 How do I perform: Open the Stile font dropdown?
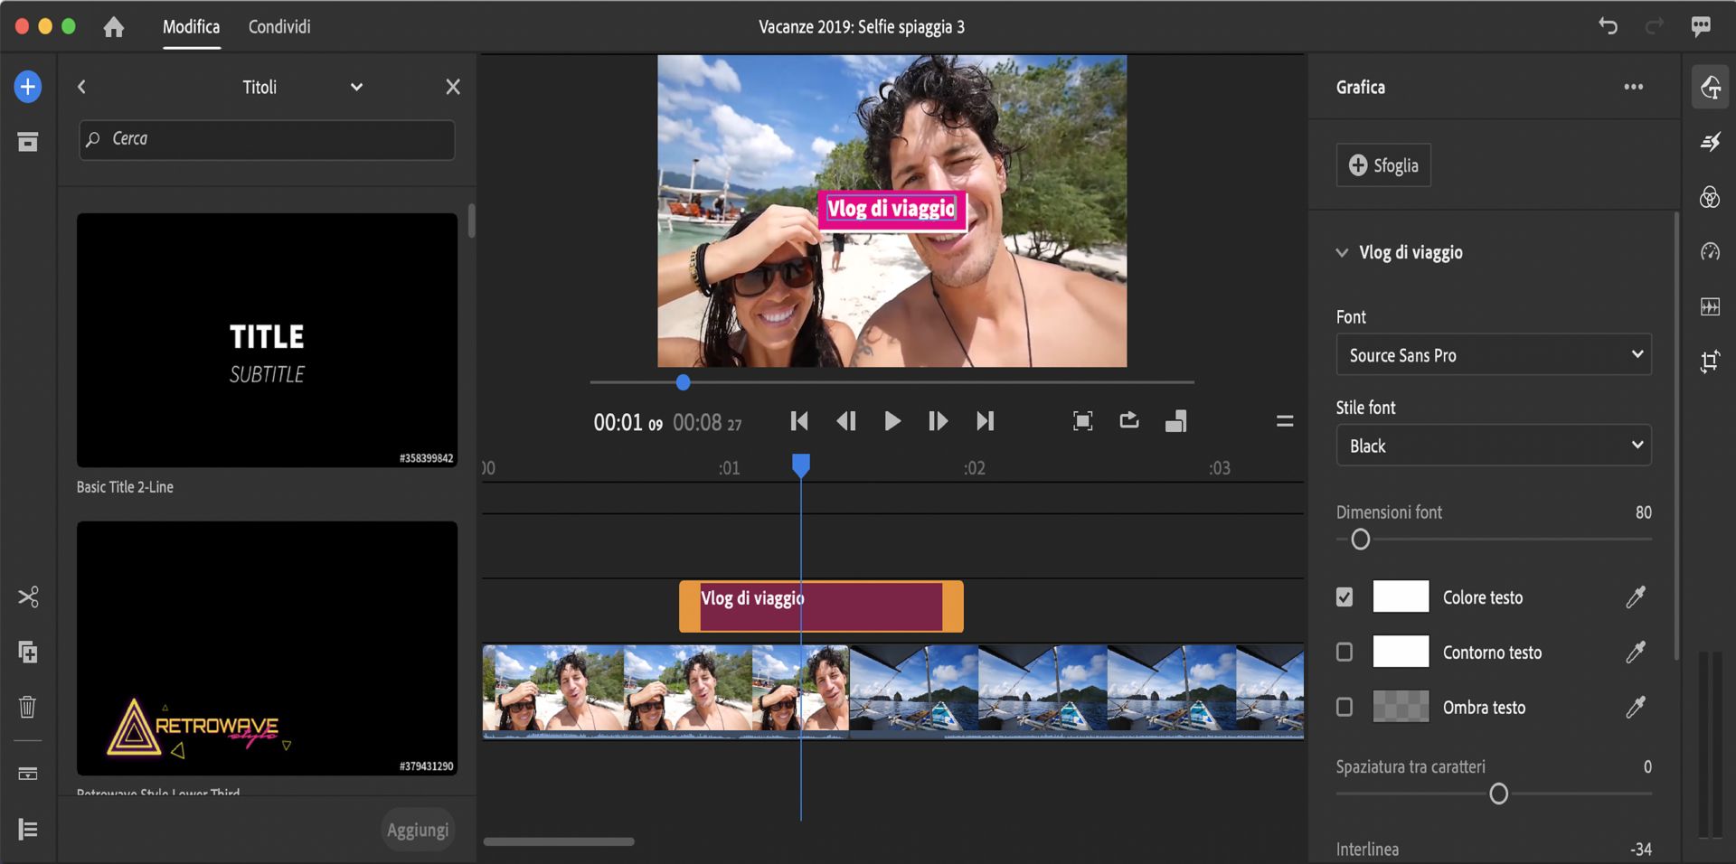click(x=1494, y=445)
